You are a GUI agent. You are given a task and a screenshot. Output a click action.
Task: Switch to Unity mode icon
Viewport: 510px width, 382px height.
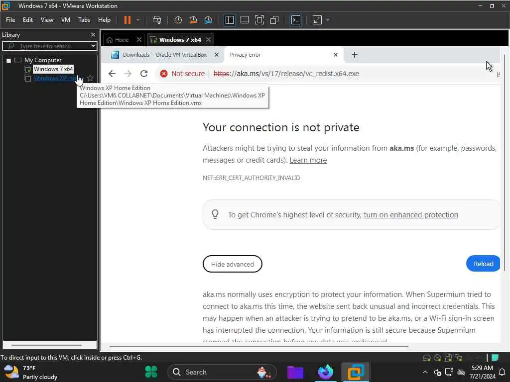[x=274, y=20]
